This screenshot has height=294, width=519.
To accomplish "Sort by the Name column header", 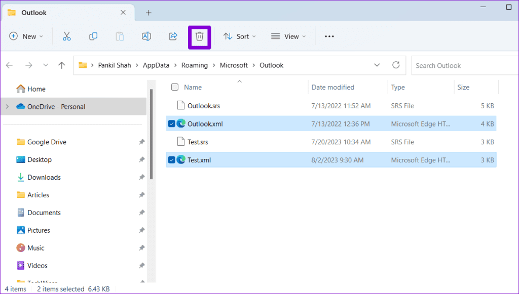I will point(193,87).
